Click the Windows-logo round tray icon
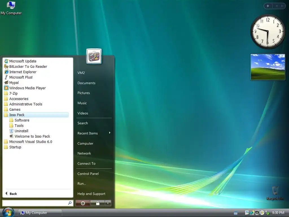 [262, 213]
